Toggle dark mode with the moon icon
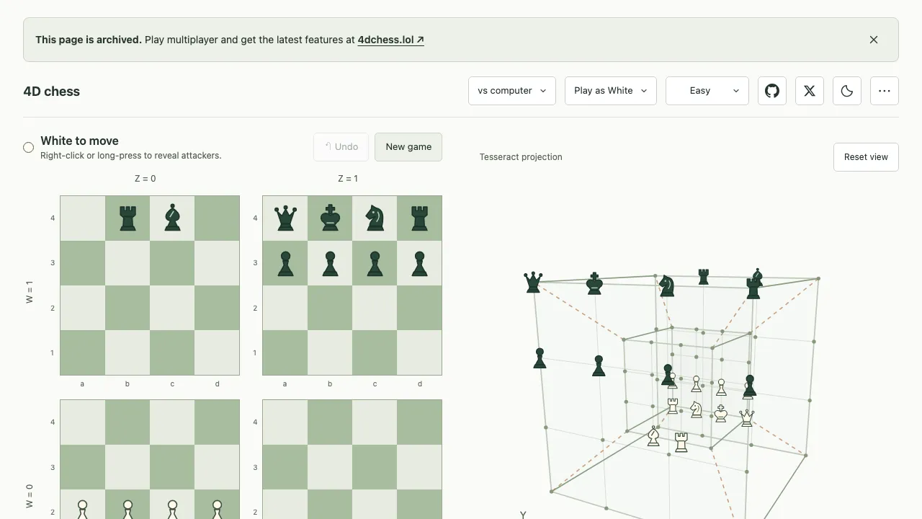The width and height of the screenshot is (922, 519). 847,91
